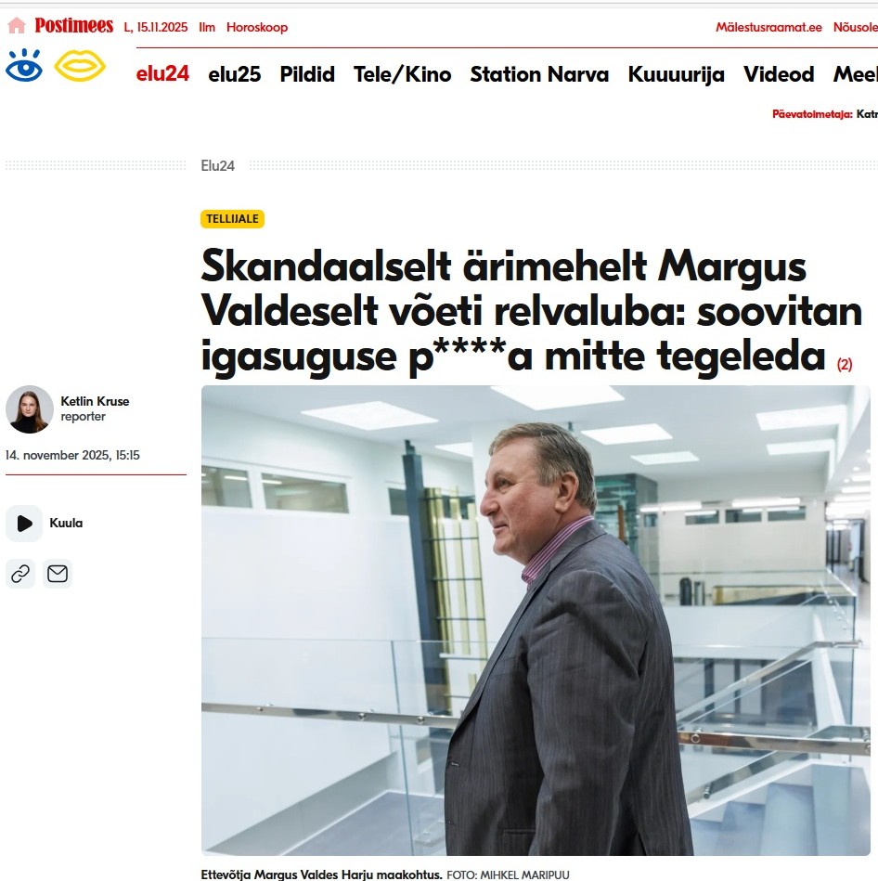
Task: Copy article link using chain icon
Action: pos(20,574)
